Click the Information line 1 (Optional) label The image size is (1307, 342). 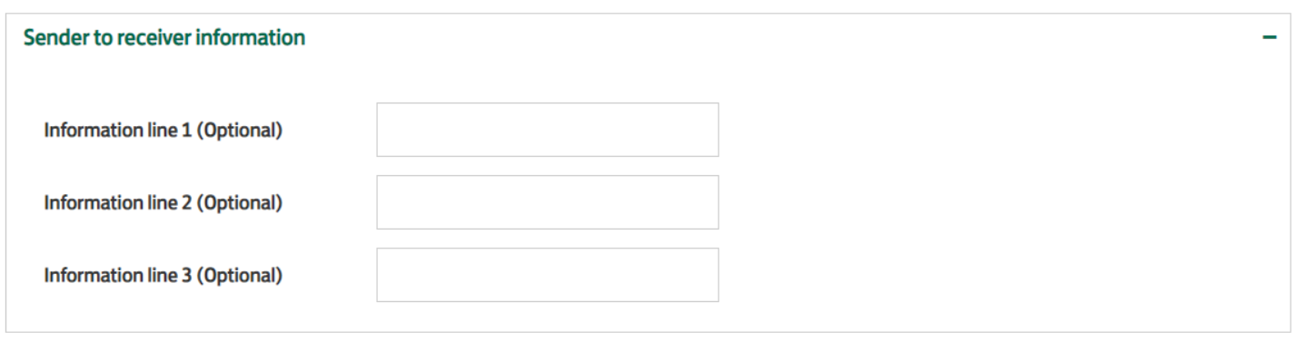tap(163, 131)
